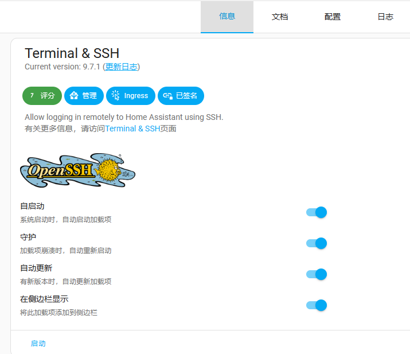Click the link-lock icon in 已签名 chip
This screenshot has width=410, height=354.
pyautogui.click(x=167, y=96)
